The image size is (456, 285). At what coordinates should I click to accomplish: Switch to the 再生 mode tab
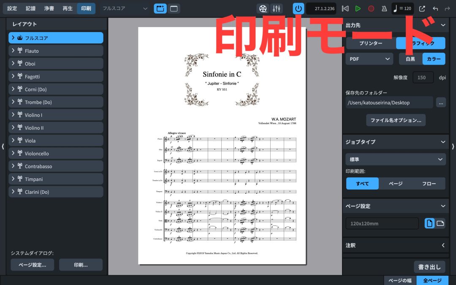[x=68, y=8]
